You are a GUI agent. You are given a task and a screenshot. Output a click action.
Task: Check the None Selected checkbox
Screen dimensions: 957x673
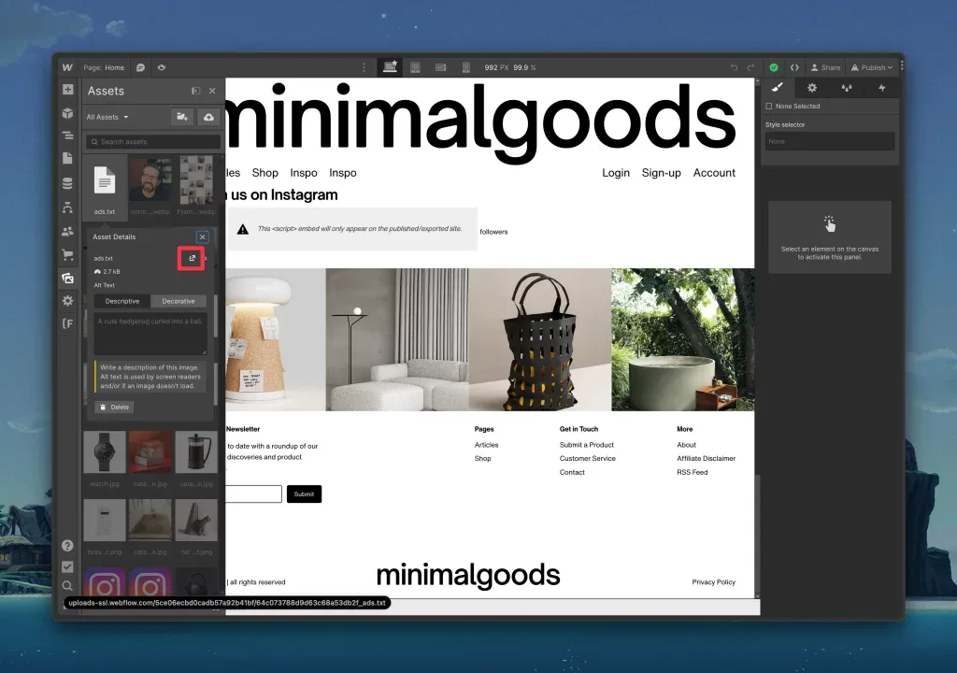(x=769, y=107)
